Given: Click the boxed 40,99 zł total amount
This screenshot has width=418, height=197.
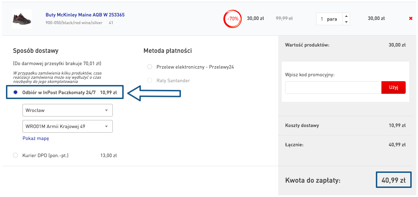Looking at the screenshot, I should [x=393, y=180].
